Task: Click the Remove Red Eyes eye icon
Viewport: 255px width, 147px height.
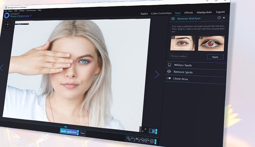Action: click(x=173, y=19)
